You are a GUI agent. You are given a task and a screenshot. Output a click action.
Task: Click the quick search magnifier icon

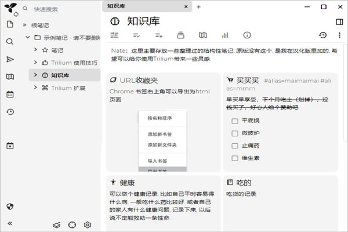[x=25, y=9]
